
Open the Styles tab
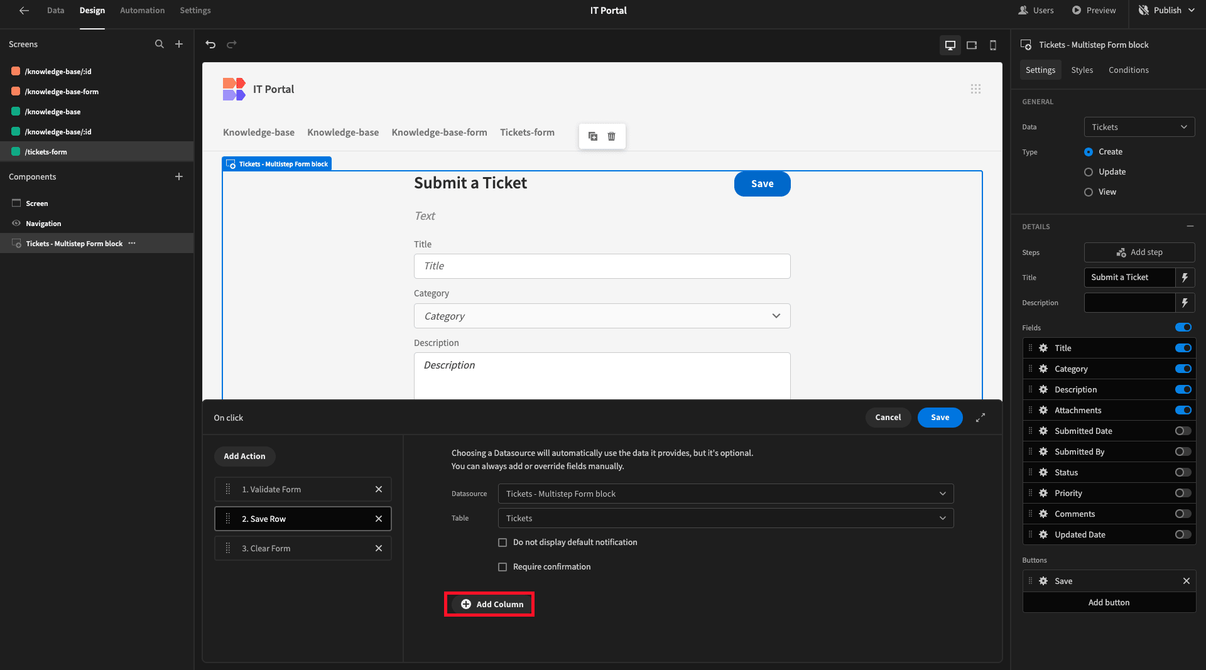coord(1082,70)
